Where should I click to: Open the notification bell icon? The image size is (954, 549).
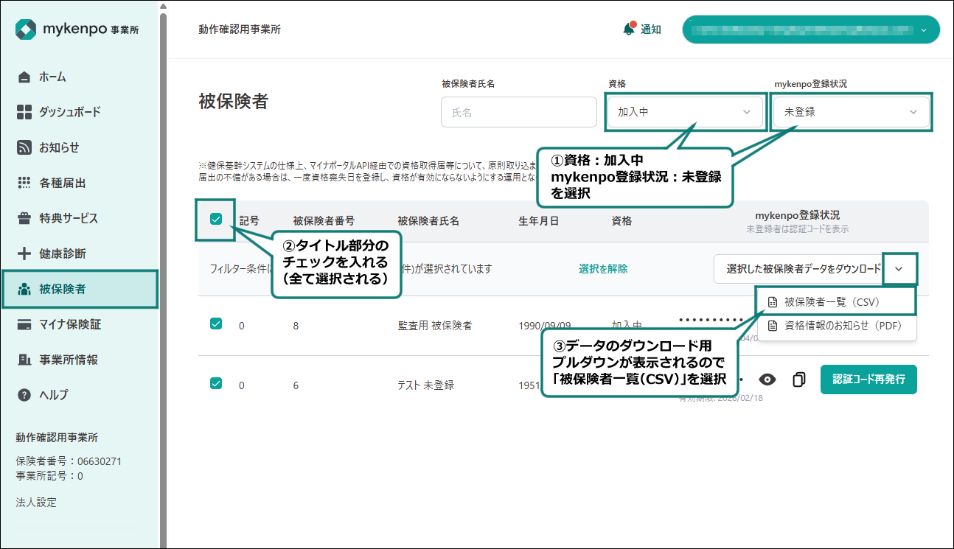pyautogui.click(x=629, y=29)
